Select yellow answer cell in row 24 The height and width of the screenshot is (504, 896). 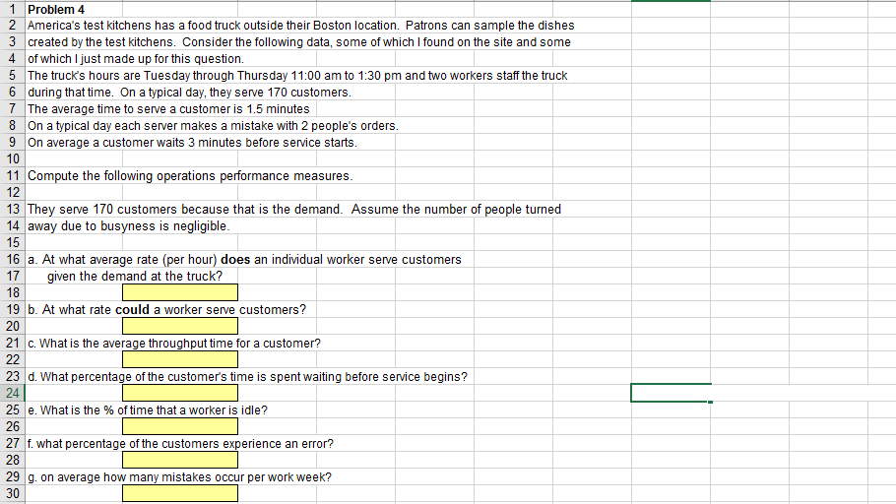click(x=180, y=393)
